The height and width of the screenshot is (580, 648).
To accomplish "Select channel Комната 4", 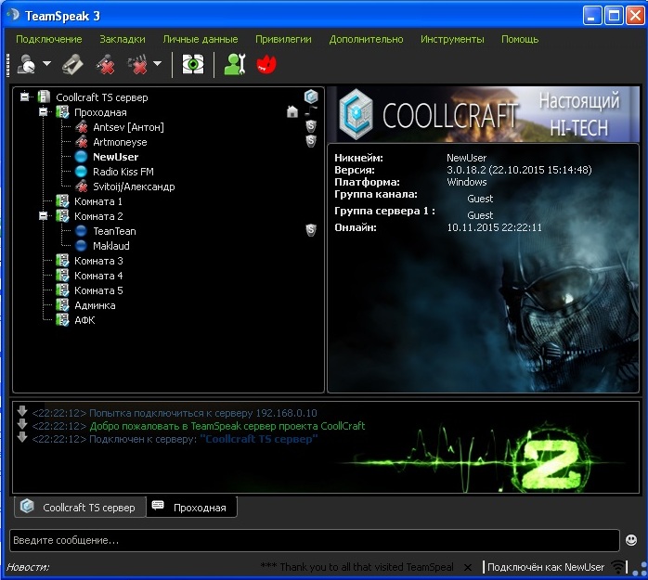I will [98, 276].
